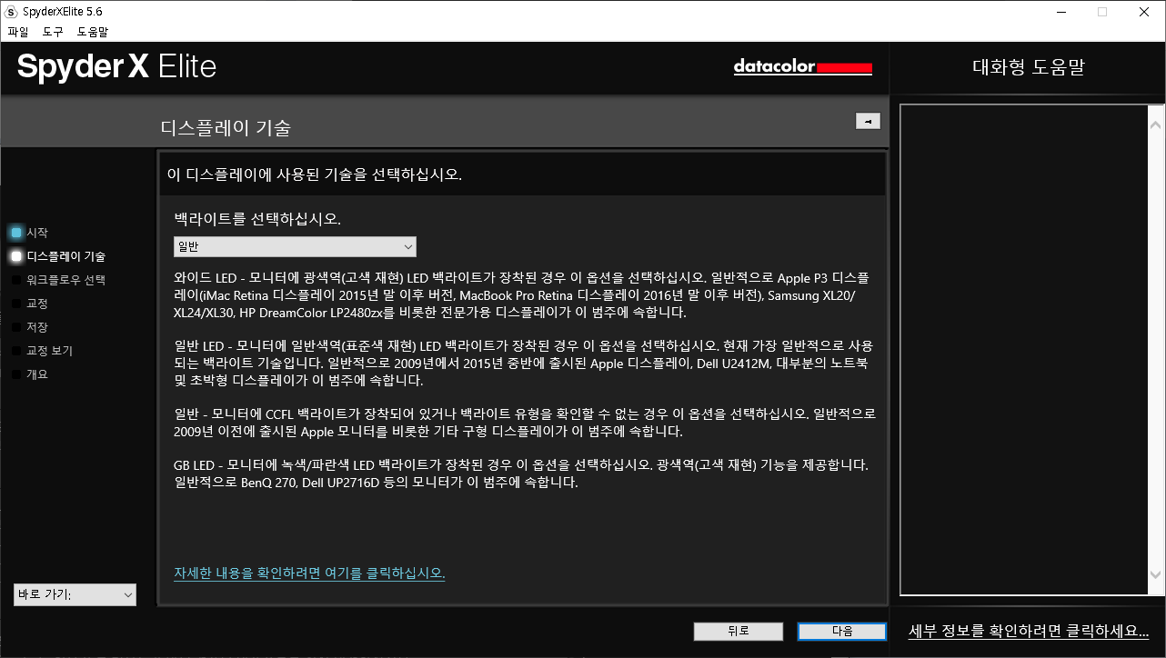This screenshot has height=658, width=1166.
Task: Click the 개요 step indicator square
Action: coord(16,374)
